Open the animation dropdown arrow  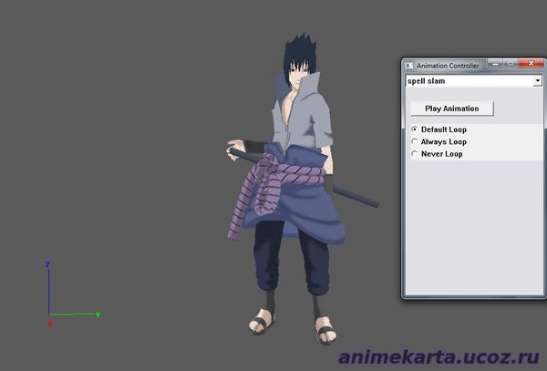537,81
